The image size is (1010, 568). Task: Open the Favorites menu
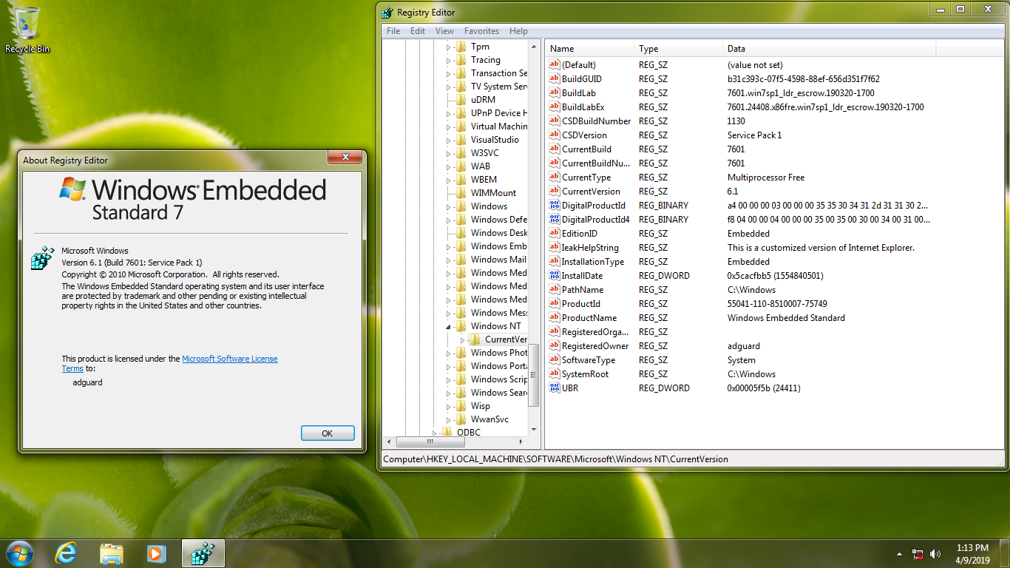(x=481, y=31)
